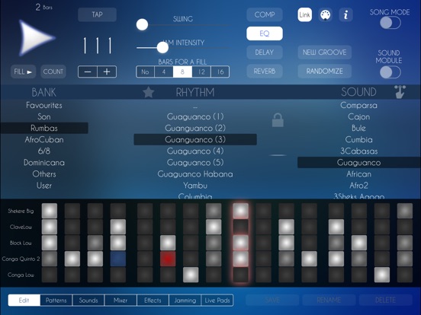Toggle the rhythm lock padlock icon
Screen dimensions: 421x315
pyautogui.click(x=278, y=120)
